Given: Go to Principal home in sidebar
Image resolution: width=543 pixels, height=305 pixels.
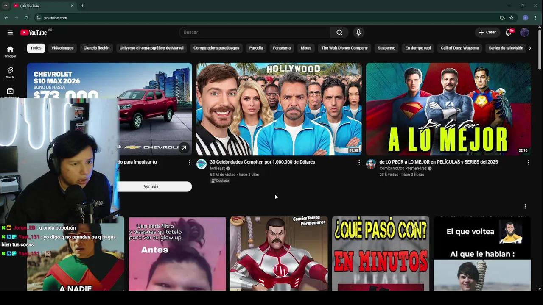Looking at the screenshot, I should point(10,52).
